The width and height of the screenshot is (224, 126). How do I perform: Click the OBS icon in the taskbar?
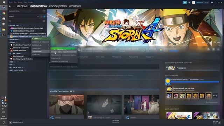click(x=4, y=35)
